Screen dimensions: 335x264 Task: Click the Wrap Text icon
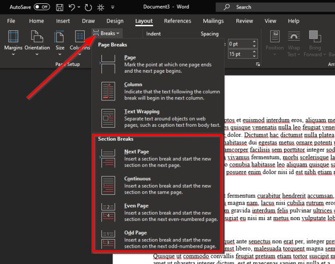(294, 37)
